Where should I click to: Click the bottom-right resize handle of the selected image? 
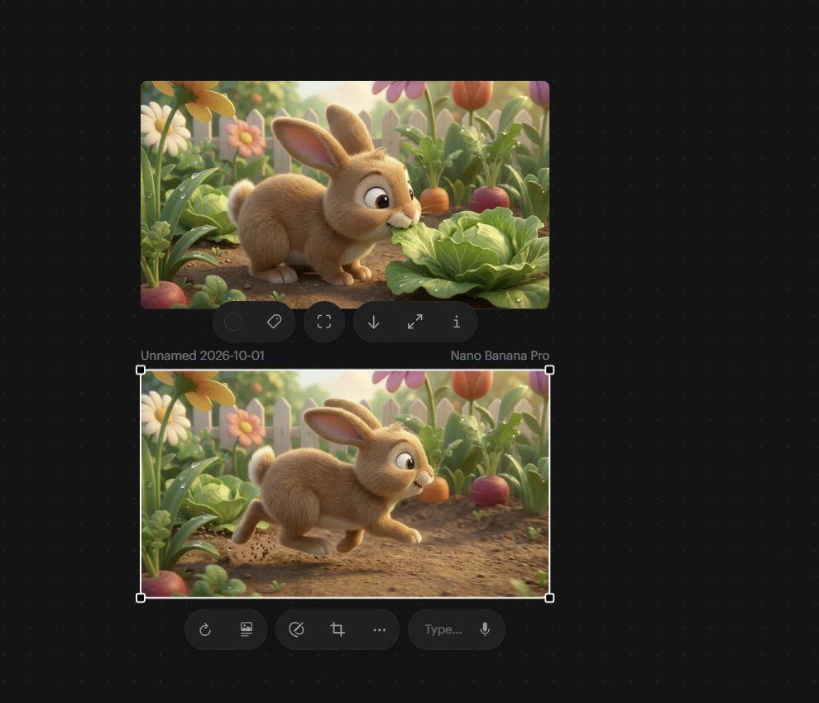[x=549, y=597]
